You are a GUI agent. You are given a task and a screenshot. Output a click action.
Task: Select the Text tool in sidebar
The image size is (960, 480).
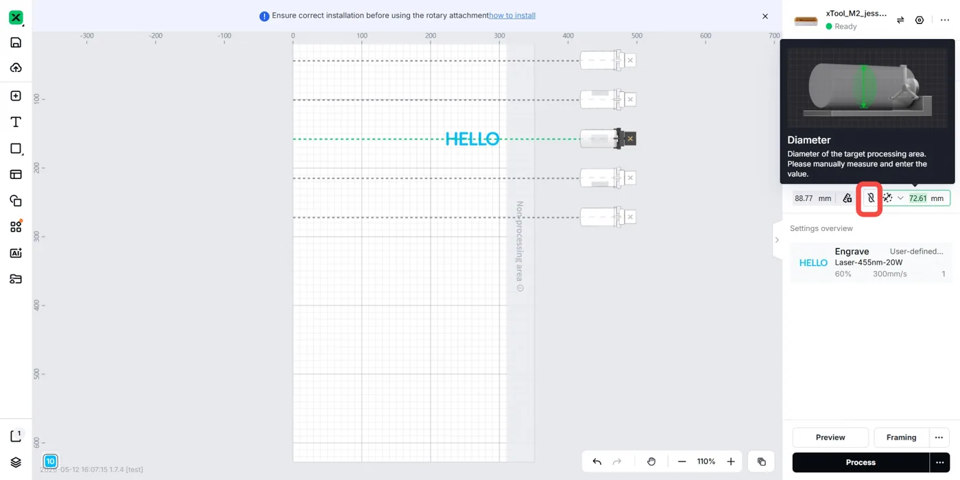[x=16, y=122]
